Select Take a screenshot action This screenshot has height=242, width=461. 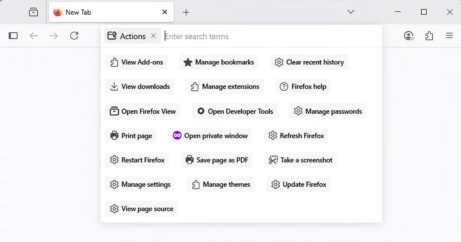tap(300, 160)
